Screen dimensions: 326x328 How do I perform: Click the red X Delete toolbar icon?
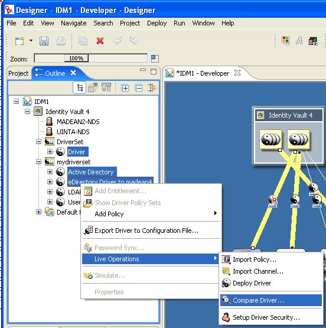point(100,41)
